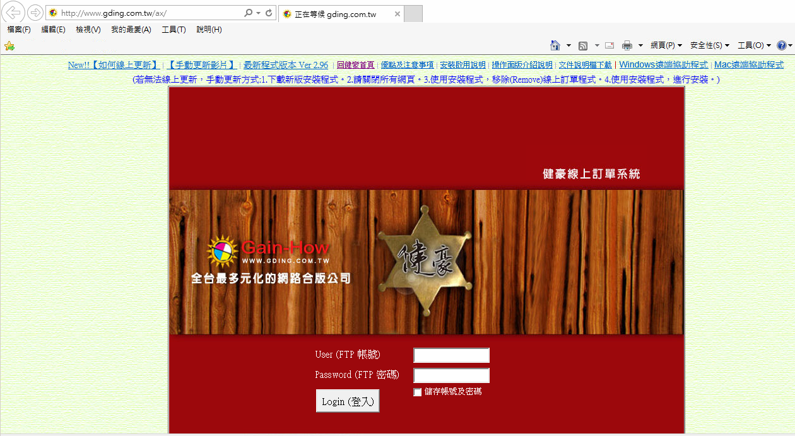Open the 我的最愛(A) menu
The image size is (795, 436).
pyautogui.click(x=131, y=30)
